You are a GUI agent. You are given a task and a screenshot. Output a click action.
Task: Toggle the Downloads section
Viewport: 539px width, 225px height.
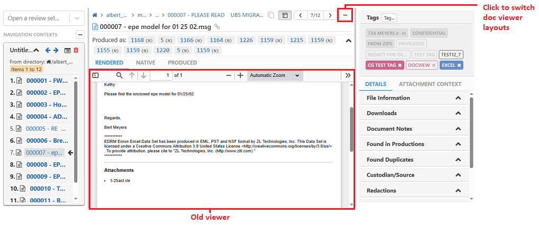tap(414, 113)
